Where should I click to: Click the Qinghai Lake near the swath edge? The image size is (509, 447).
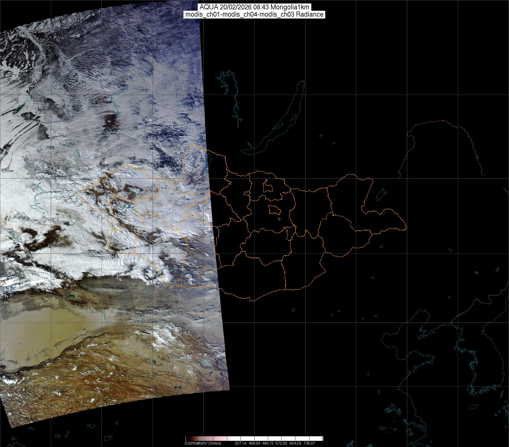(x=206, y=363)
